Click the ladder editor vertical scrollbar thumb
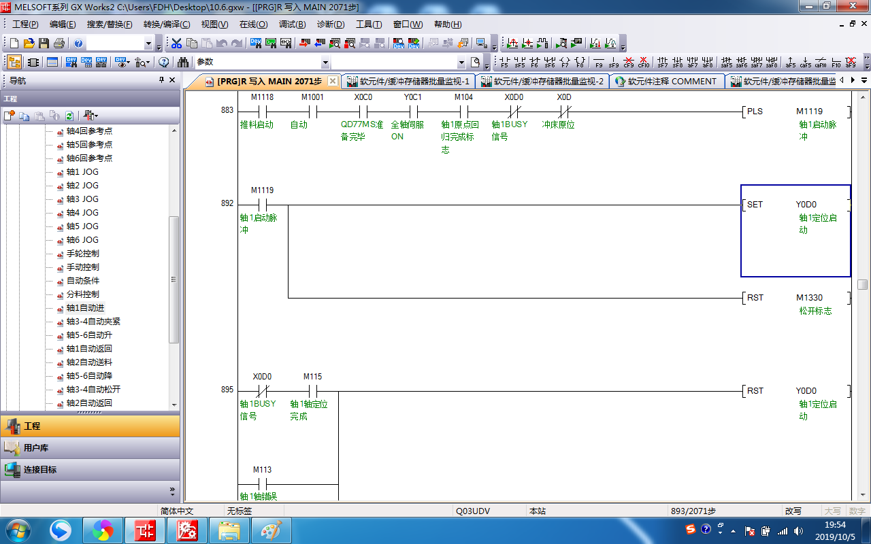Viewport: 871px width, 544px height. pyautogui.click(x=862, y=284)
